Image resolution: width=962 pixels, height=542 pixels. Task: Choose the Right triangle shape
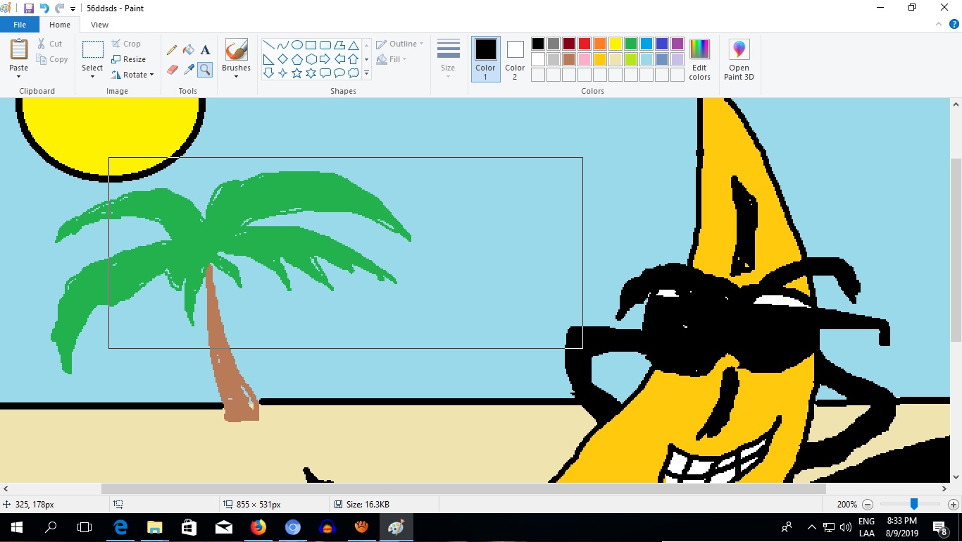[x=269, y=59]
